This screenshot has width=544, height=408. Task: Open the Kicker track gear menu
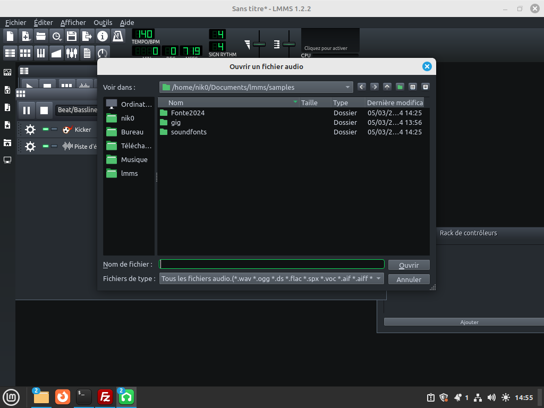[x=30, y=130]
